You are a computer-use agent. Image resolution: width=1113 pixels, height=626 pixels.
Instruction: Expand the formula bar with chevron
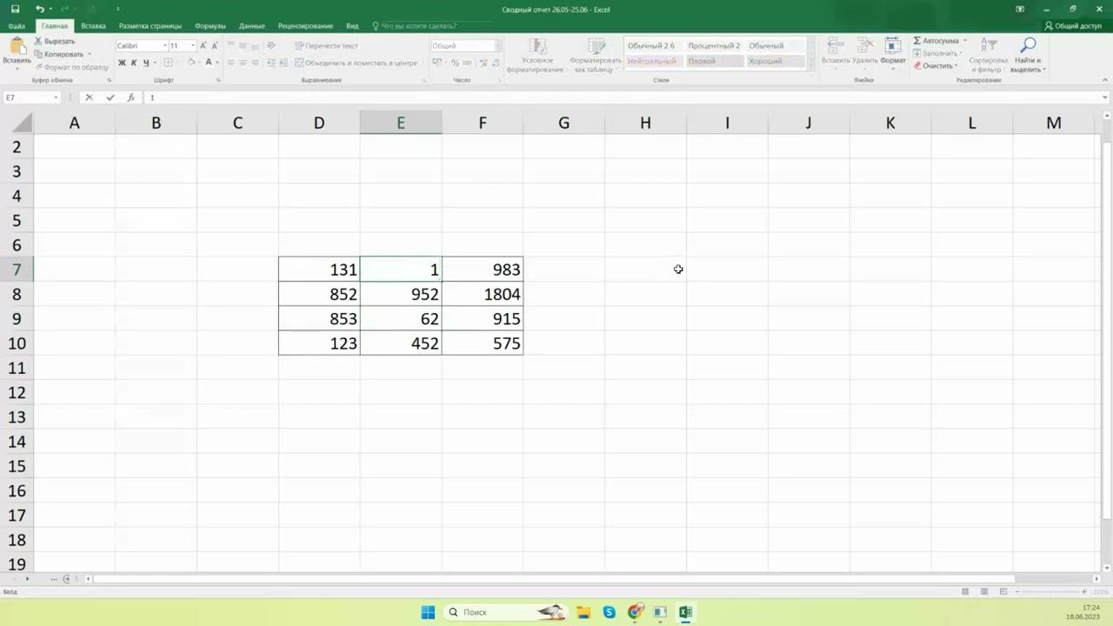tap(1105, 97)
